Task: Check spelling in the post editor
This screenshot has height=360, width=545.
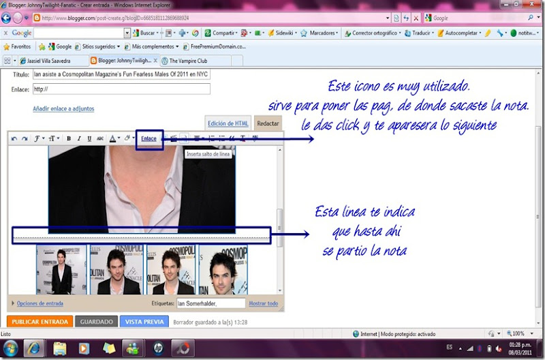Action: pyautogui.click(x=255, y=138)
